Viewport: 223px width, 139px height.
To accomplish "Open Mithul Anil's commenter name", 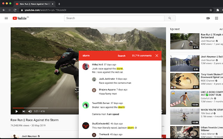I will [x=97, y=65].
